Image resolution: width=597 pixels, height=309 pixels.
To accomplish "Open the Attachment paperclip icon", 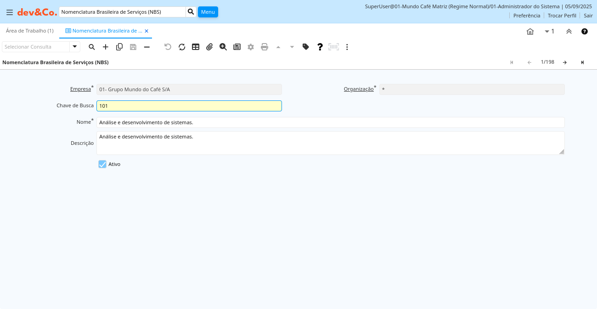I will coord(209,47).
